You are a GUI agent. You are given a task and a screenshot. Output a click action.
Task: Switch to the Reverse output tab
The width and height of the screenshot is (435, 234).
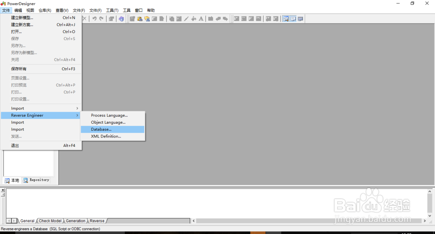[97, 221]
